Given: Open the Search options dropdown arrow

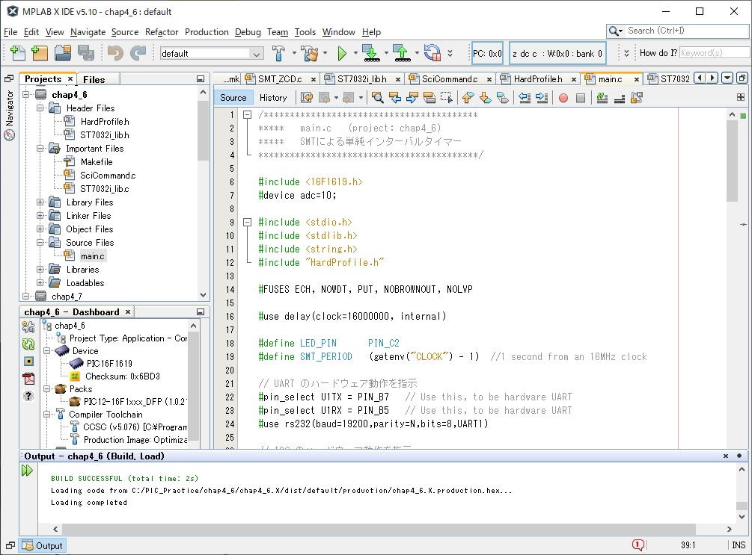Looking at the screenshot, I should [x=621, y=31].
